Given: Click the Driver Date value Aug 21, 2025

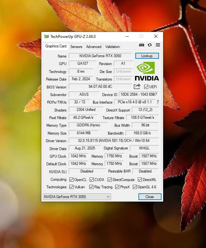Looking at the screenshot, I should coord(85,148).
